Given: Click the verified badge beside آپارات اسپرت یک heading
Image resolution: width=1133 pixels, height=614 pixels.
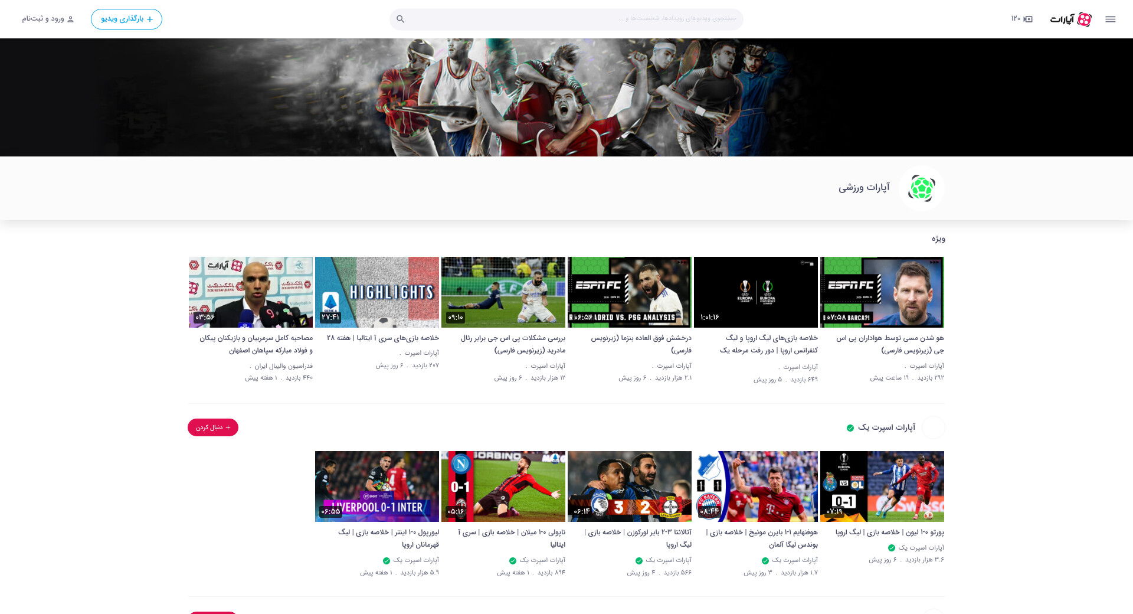Looking at the screenshot, I should (850, 428).
